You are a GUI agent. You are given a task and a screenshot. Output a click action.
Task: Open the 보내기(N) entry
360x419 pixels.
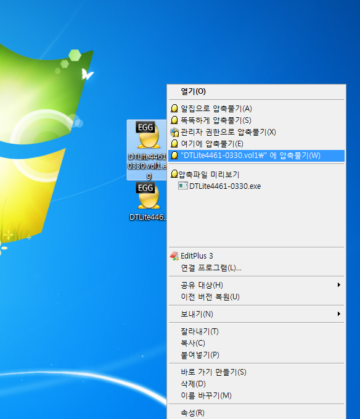[256, 314]
